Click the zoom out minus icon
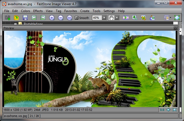The width and height of the screenshot is (184, 121). point(61,18)
